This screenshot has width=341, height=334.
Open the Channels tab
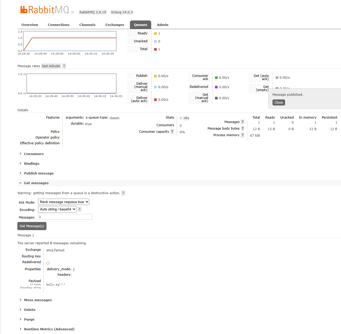coord(87,25)
